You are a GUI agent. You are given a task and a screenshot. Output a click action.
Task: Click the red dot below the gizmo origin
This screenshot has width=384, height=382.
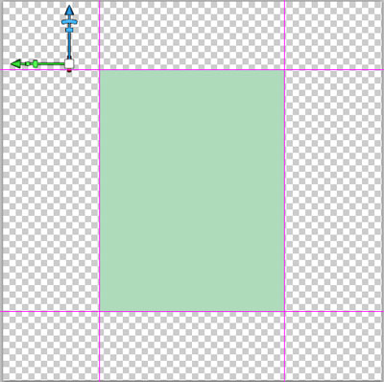(69, 70)
